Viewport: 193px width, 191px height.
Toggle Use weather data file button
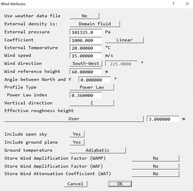coord(85,16)
